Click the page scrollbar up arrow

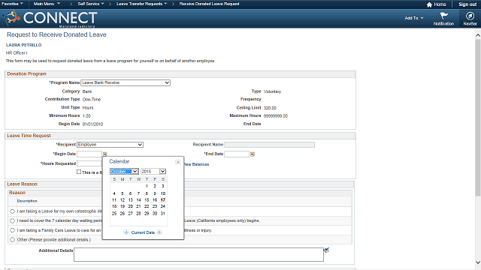[478, 35]
